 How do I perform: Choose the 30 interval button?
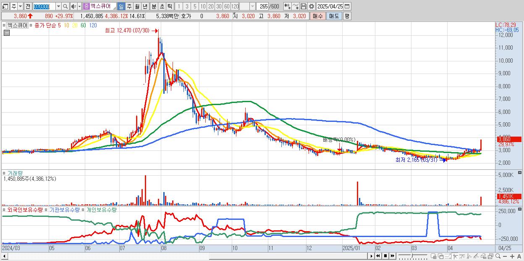click(x=219, y=7)
